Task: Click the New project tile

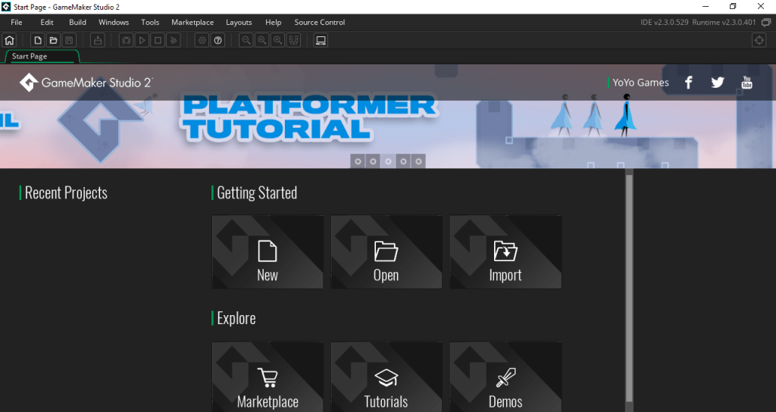Action: (268, 252)
